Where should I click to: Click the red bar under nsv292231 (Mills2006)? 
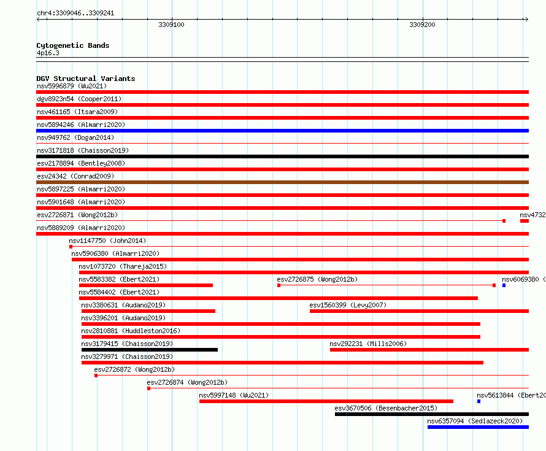click(429, 350)
